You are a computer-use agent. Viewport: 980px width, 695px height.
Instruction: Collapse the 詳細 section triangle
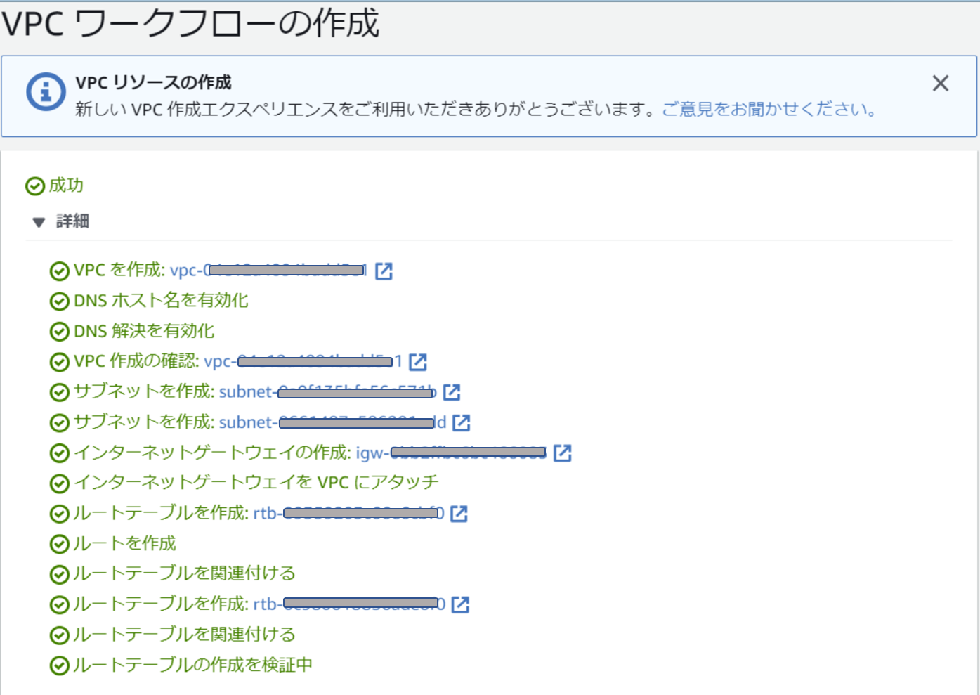(x=39, y=222)
